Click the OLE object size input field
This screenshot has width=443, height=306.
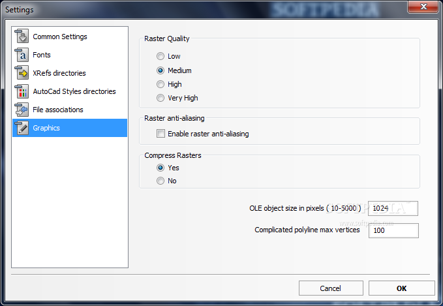(393, 209)
